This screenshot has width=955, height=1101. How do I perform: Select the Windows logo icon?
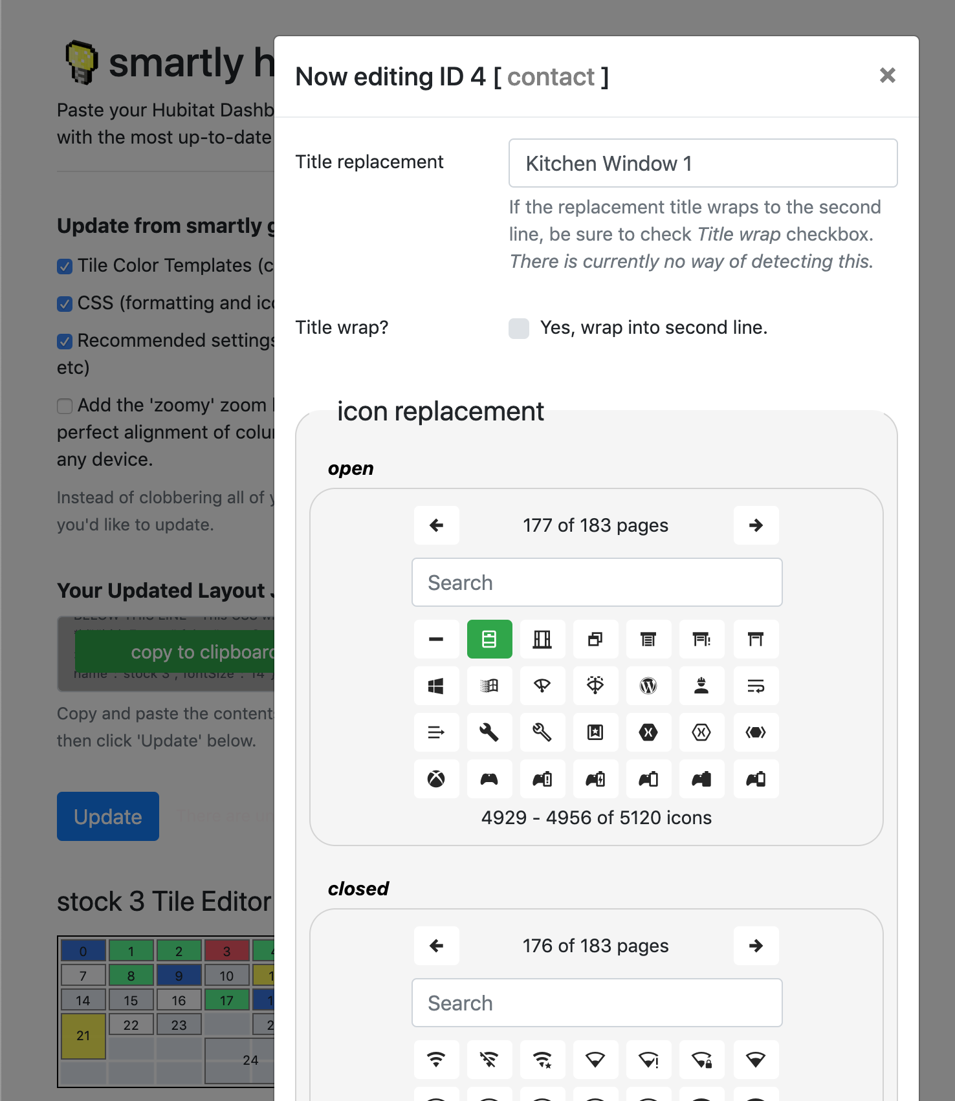(436, 686)
